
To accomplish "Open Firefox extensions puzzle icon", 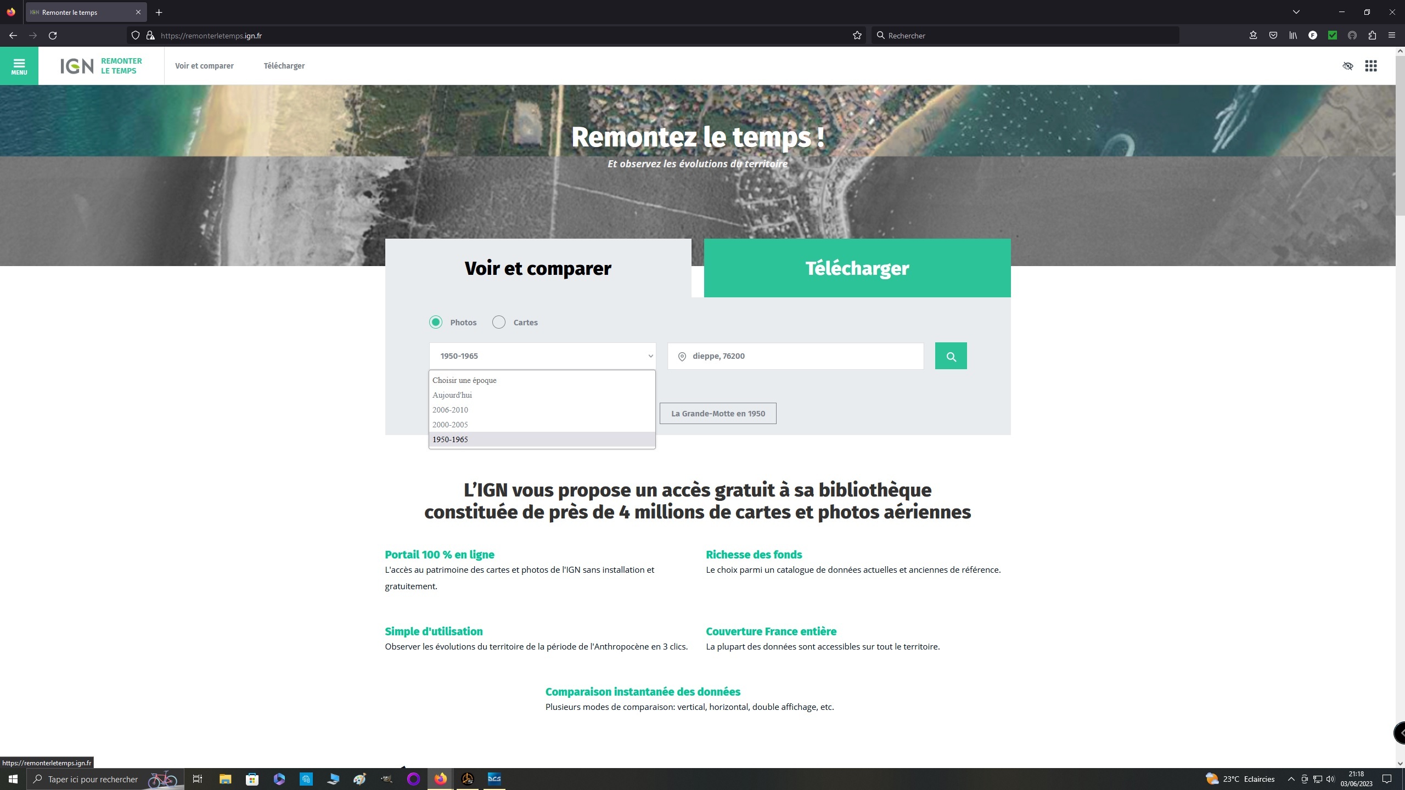I will click(1372, 36).
